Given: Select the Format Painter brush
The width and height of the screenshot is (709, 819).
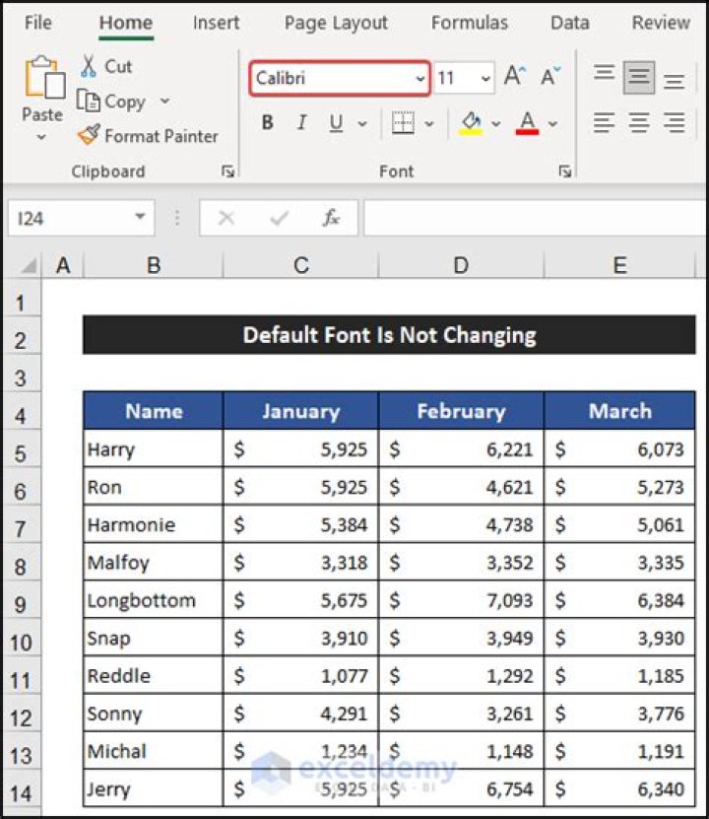Looking at the screenshot, I should coord(89,135).
